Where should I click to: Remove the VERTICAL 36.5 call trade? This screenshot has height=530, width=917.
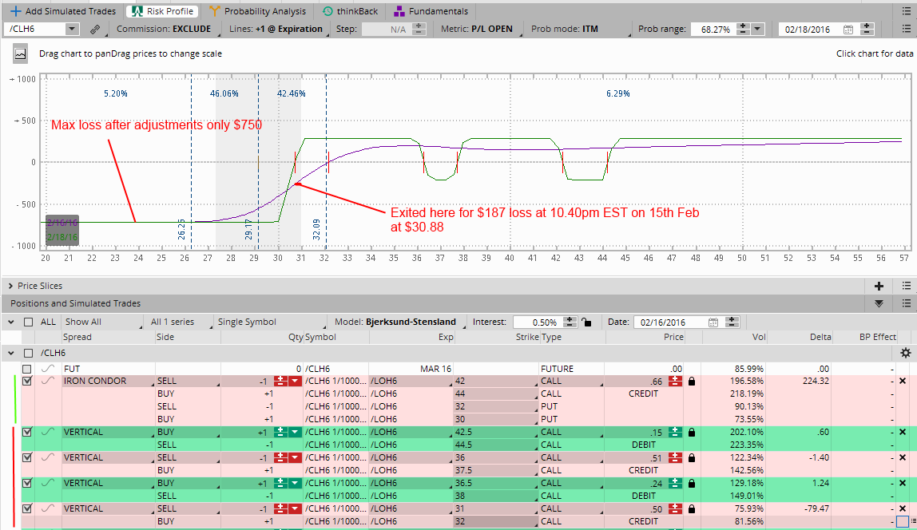[903, 483]
